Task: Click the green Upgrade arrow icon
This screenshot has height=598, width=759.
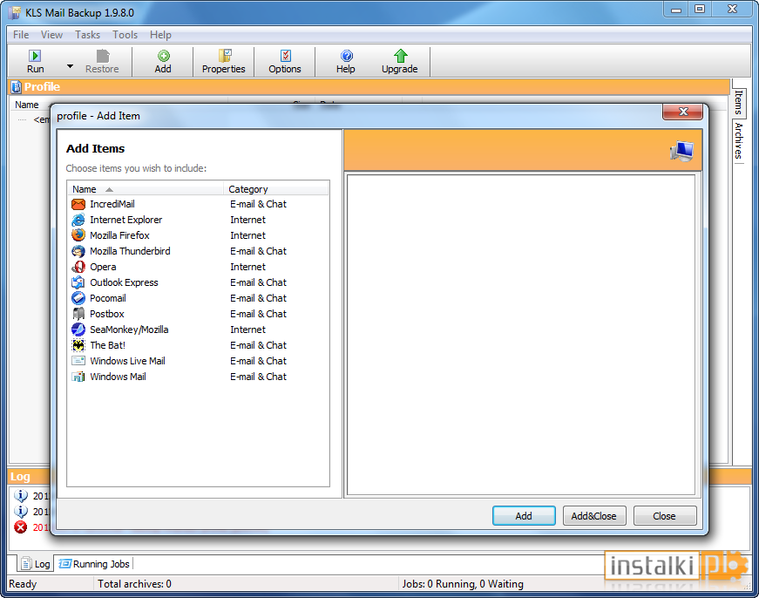Action: point(400,56)
